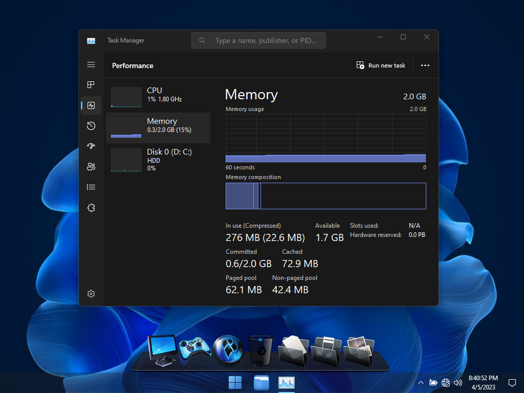524x393 pixels.
Task: Select the Performance page icon in sidebar
Action: click(x=91, y=105)
